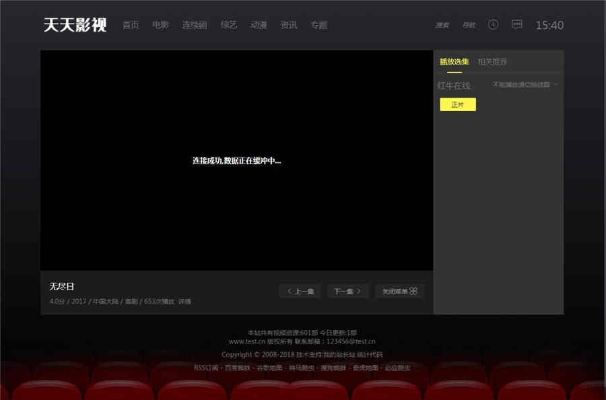Toggle the side menu with 关闭菜单
Viewport: 606px width, 400px height.
point(400,291)
